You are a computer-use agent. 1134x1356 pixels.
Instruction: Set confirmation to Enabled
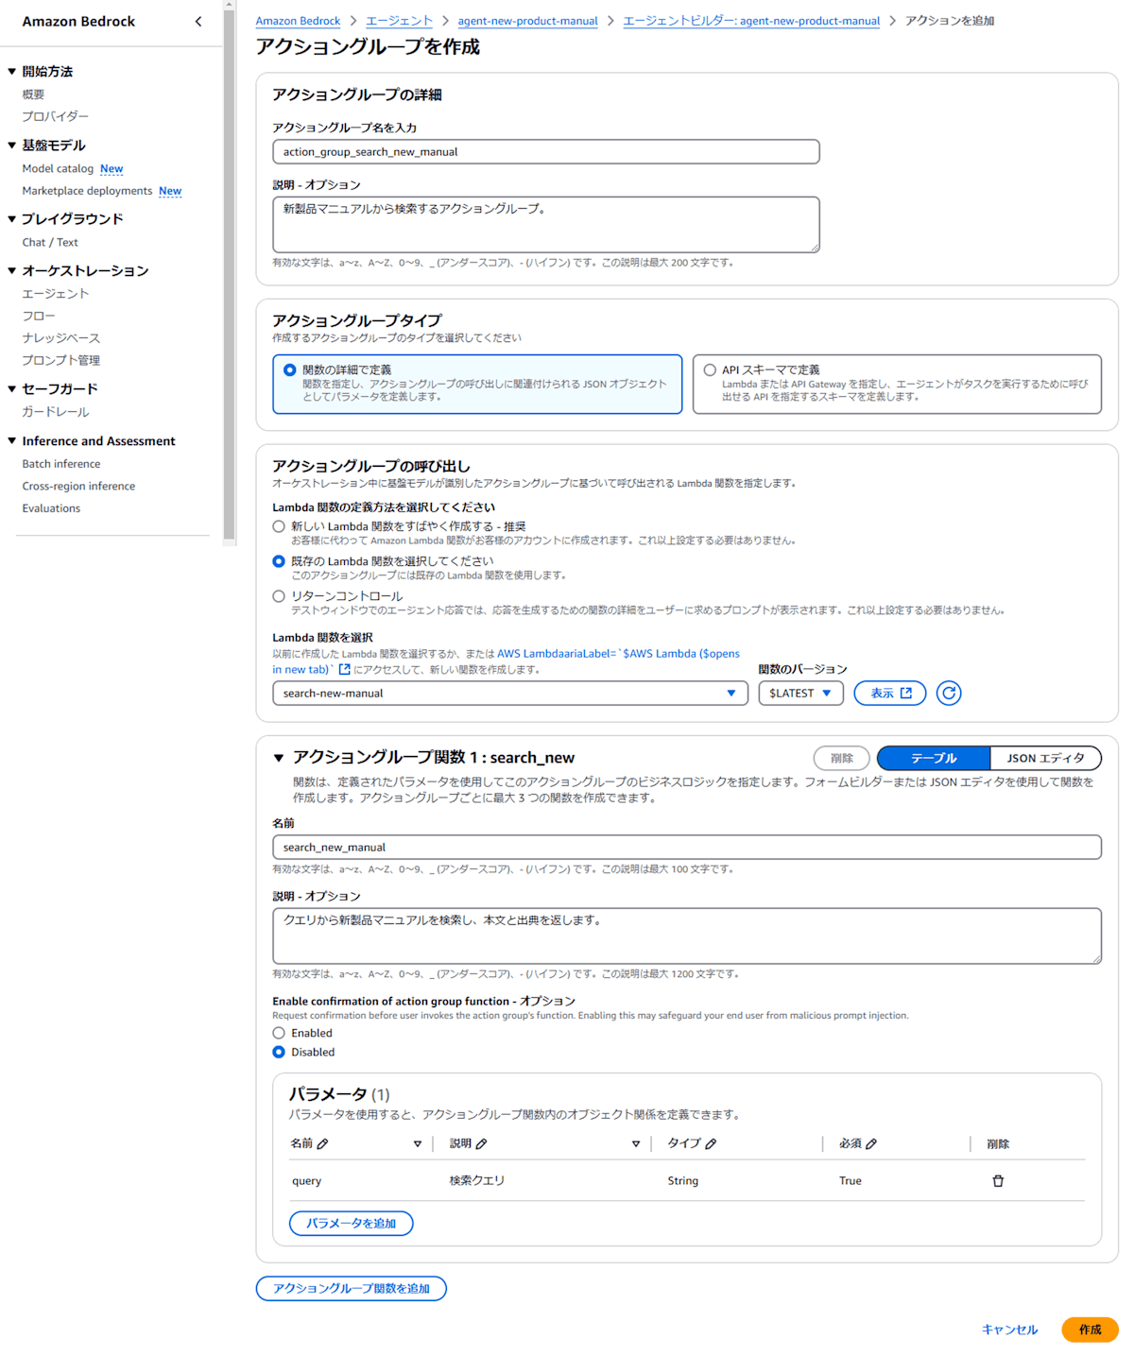[x=279, y=1033]
